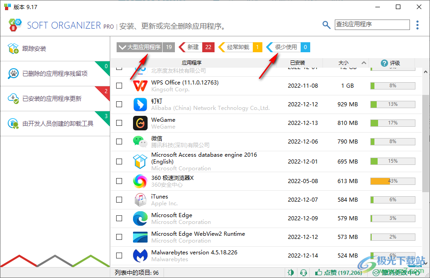Tick the Malwarebytes checkbox
Image resolution: width=430 pixels, height=278 pixels.
coord(119,255)
